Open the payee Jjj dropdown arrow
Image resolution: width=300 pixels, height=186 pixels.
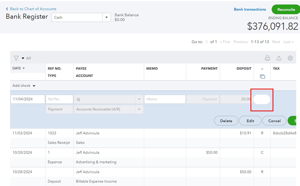coord(139,99)
